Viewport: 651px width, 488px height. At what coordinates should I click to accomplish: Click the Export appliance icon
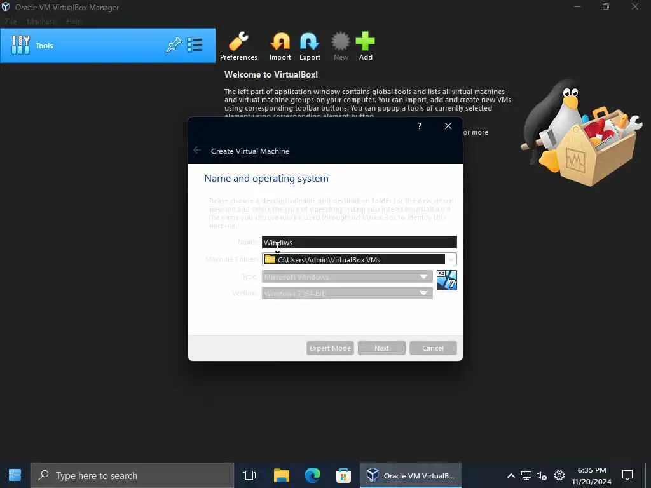coord(310,46)
